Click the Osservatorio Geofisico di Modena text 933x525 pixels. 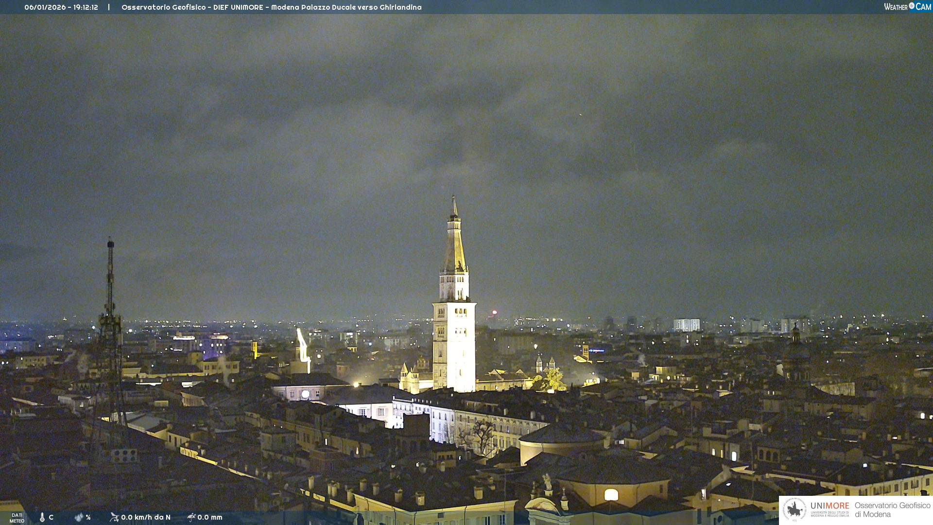click(892, 510)
